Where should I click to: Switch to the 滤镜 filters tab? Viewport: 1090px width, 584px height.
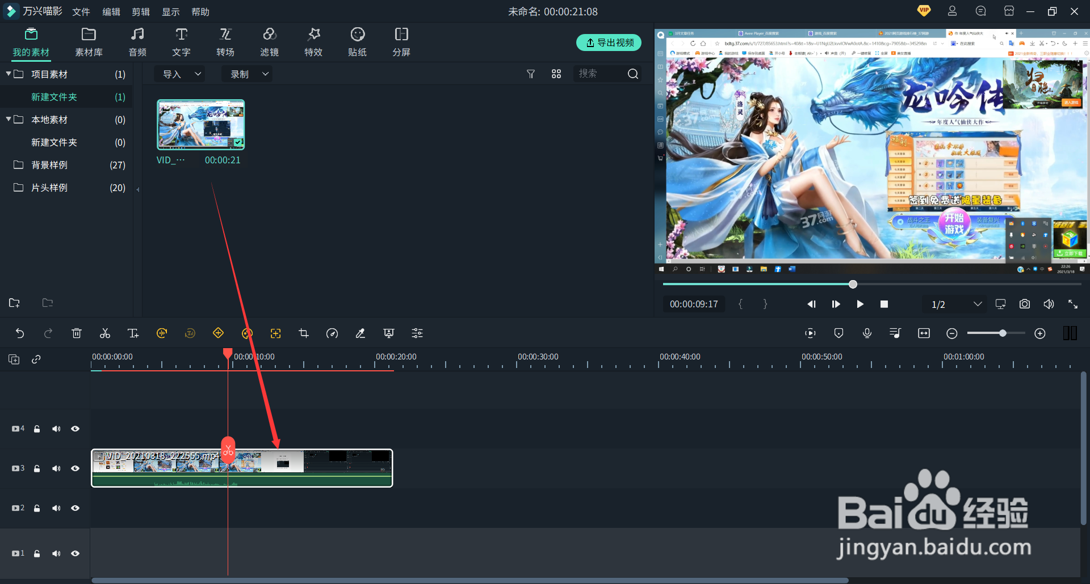point(269,43)
